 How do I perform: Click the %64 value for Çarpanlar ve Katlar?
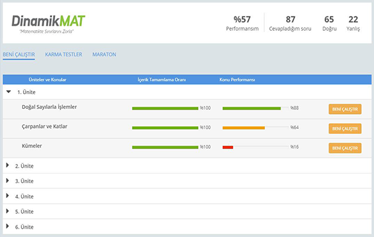(x=295, y=127)
